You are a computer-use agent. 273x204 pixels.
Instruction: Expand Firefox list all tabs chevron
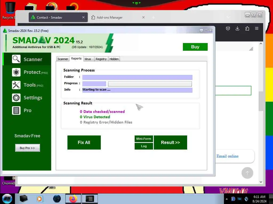228,17
